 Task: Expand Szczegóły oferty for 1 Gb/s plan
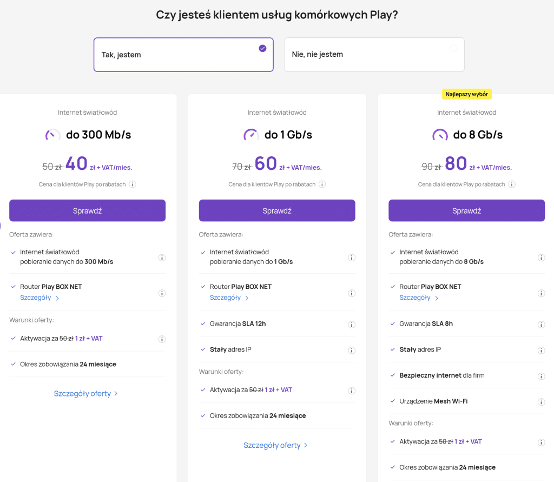pos(275,445)
